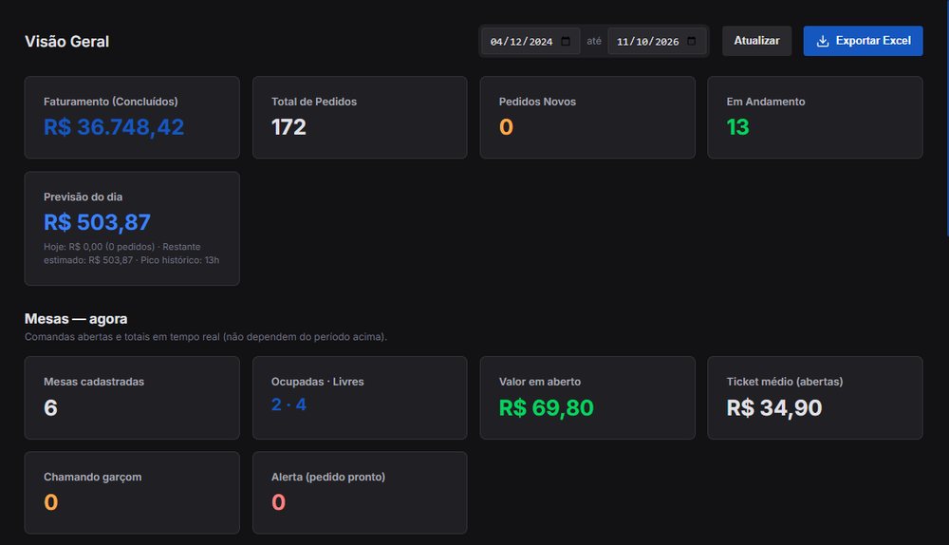Select the R$ 36.748,42 revenue value
The height and width of the screenshot is (545, 949).
point(114,127)
